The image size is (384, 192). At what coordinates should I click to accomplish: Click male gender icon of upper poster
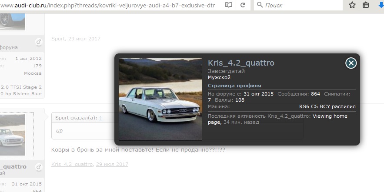38,42
